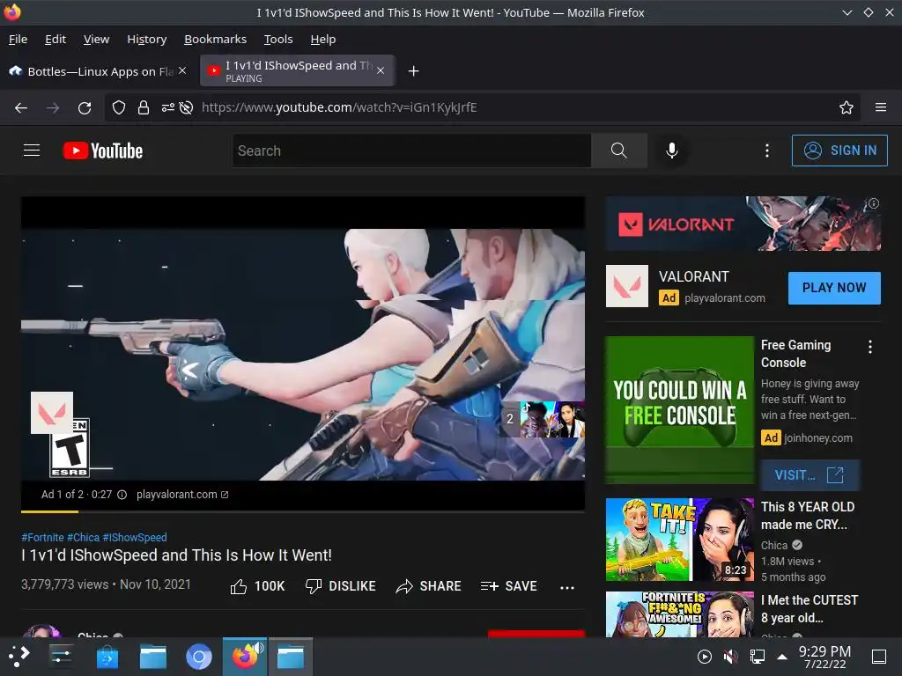Click SAVE to playlist button

(509, 586)
